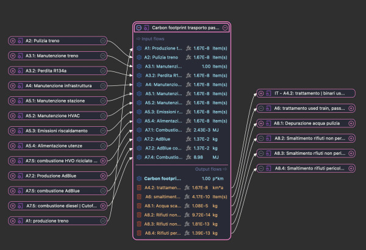Expand left-side plus of IT - A4.2: trattamento node

tap(260, 93)
